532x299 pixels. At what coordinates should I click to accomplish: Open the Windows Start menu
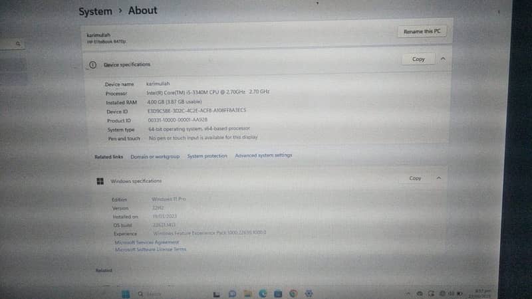[126, 294]
